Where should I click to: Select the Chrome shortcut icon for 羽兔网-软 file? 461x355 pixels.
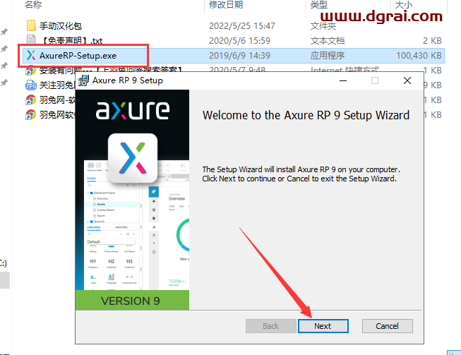(30, 100)
